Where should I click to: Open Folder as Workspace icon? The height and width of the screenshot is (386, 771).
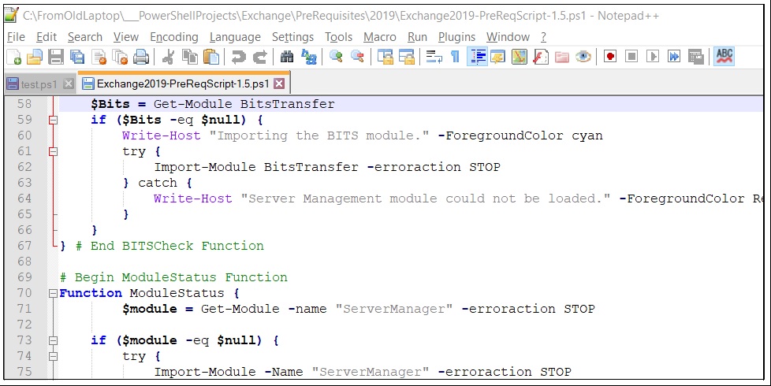pyautogui.click(x=561, y=57)
